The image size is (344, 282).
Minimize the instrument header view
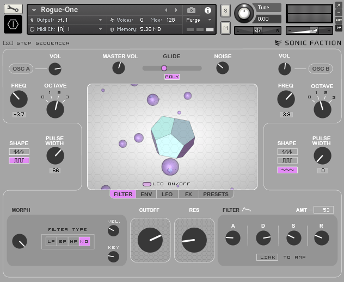click(x=339, y=12)
